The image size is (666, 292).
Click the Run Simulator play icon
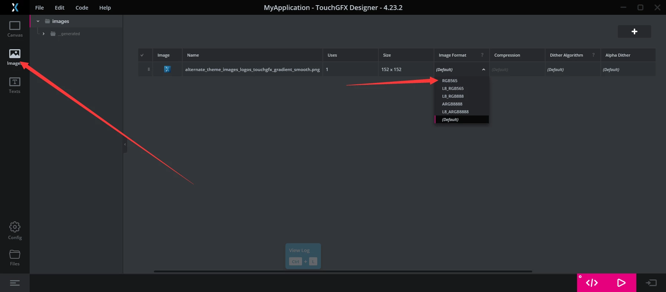(x=622, y=283)
